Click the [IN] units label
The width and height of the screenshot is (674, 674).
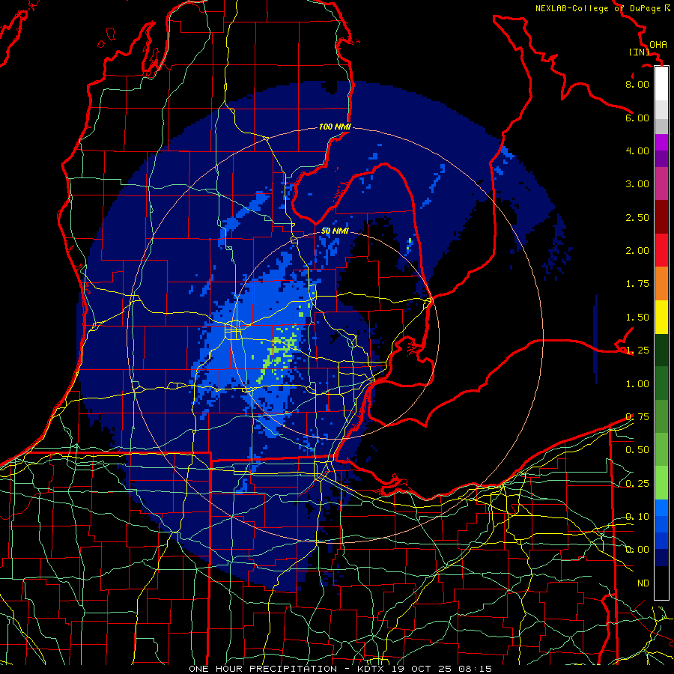640,52
